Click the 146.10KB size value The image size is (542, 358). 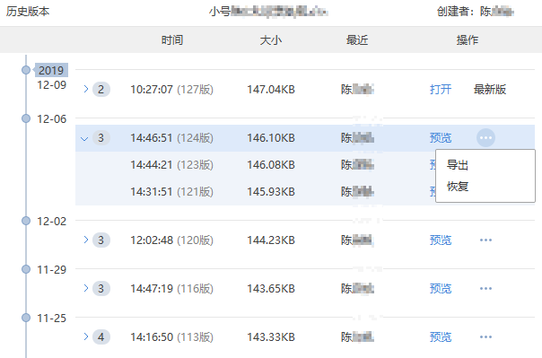271,138
